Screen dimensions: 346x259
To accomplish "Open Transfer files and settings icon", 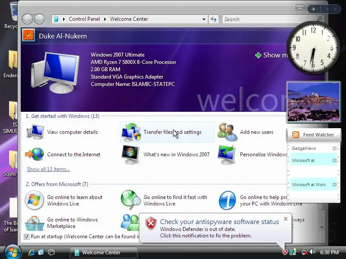I will pyautogui.click(x=131, y=132).
